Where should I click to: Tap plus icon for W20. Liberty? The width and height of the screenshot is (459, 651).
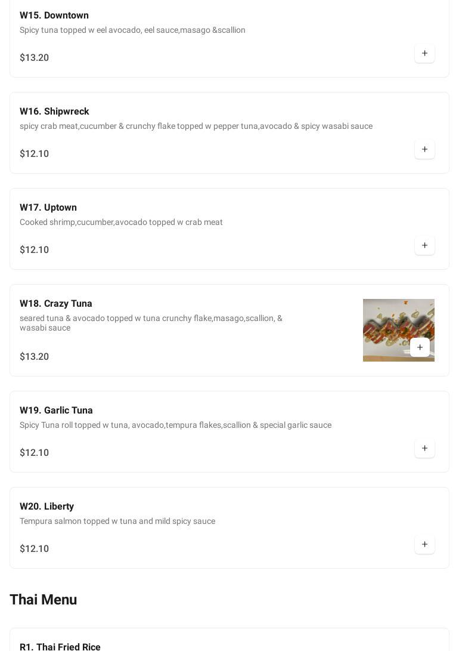click(x=424, y=545)
